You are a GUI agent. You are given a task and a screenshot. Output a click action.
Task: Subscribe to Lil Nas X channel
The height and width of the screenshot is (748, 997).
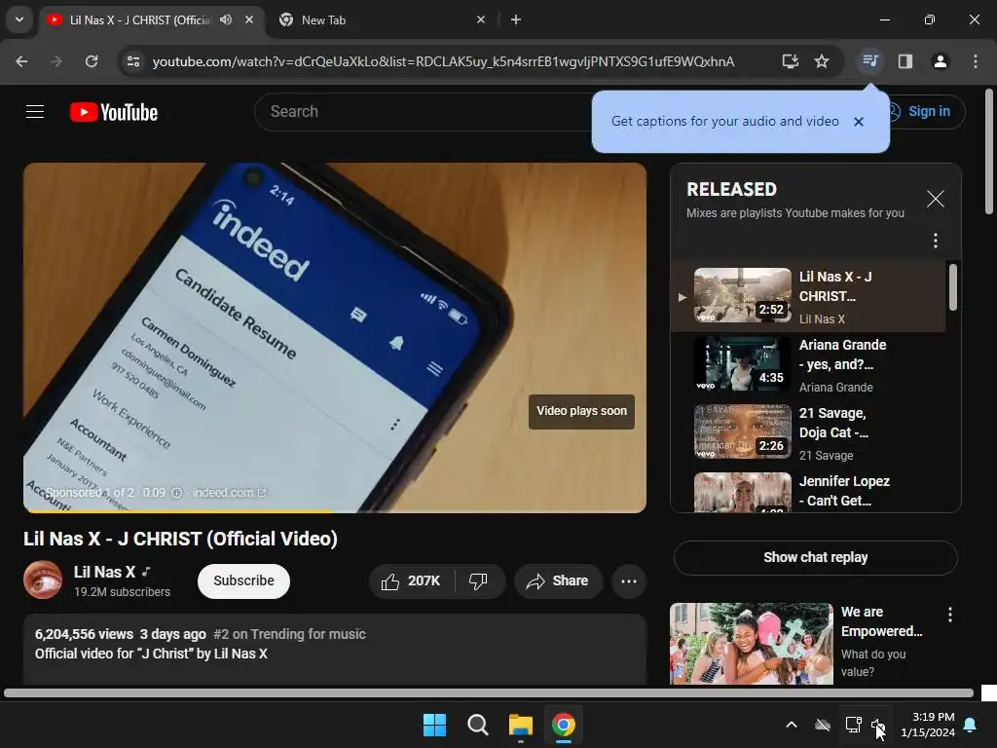point(243,580)
